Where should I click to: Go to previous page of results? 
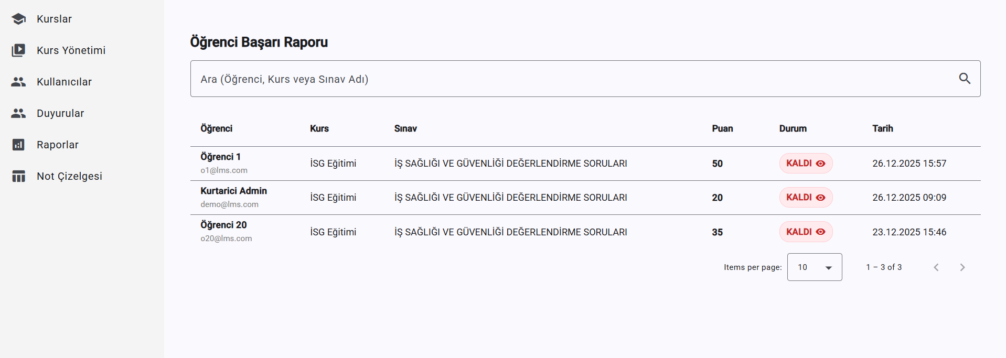(936, 267)
